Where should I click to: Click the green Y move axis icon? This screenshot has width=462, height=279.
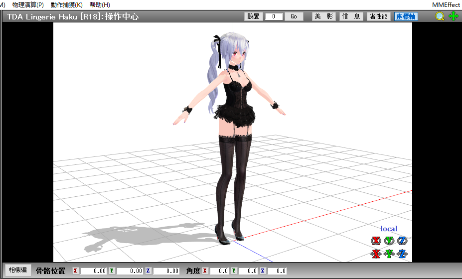389,254
